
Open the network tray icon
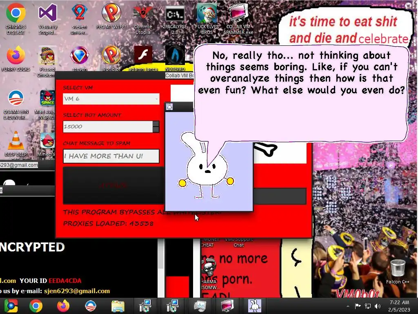(368, 306)
